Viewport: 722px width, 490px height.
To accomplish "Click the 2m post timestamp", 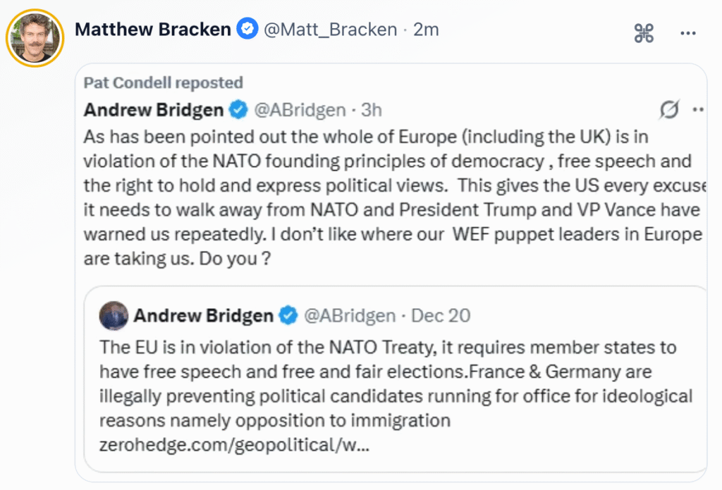I will pos(426,29).
